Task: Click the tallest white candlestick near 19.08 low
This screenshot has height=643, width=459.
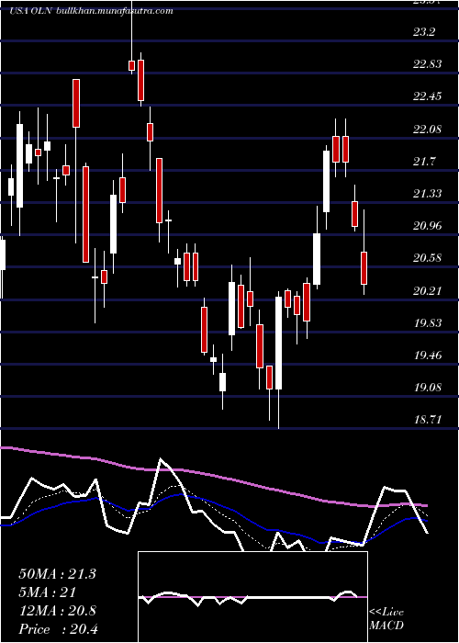Action: point(279,343)
